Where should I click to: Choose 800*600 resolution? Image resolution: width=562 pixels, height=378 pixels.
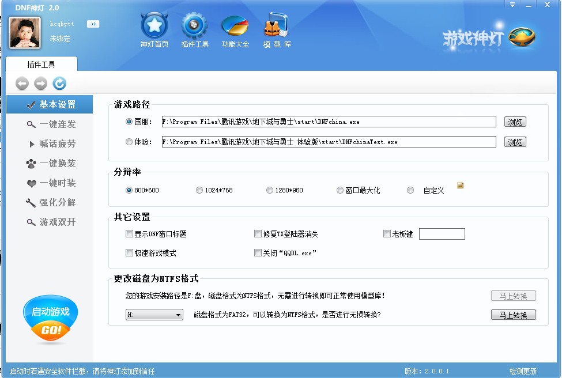(129, 190)
